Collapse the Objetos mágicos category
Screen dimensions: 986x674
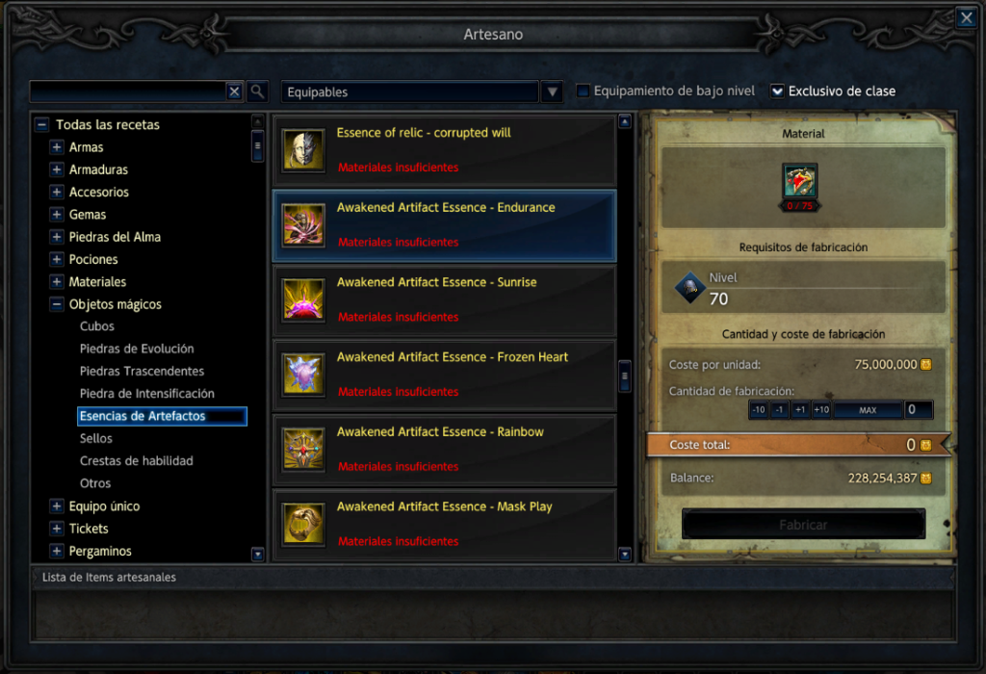click(x=57, y=304)
